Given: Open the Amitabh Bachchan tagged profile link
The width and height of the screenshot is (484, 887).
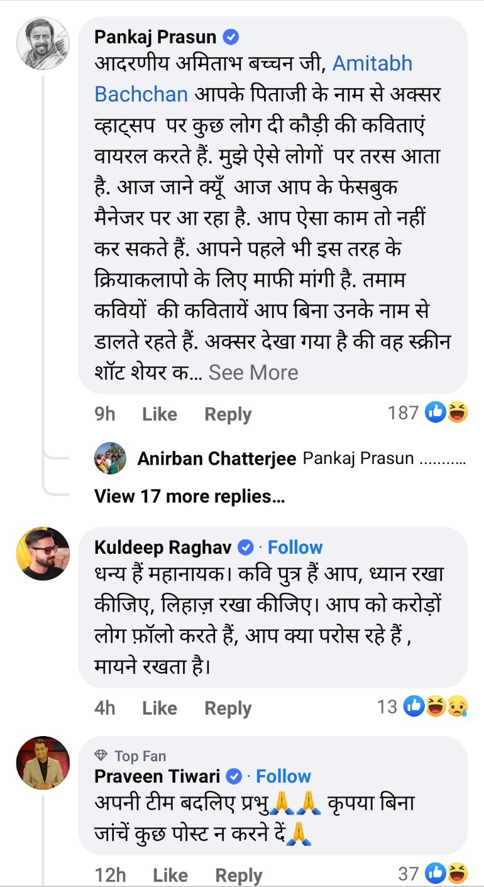Looking at the screenshot, I should click(x=254, y=78).
